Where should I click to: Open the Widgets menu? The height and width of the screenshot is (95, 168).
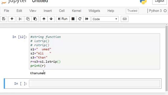coord(94,11)
